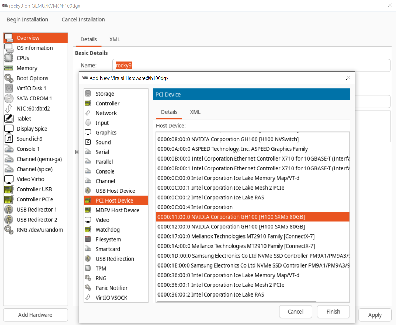Select host device 0000:11:00:0 NVIDIA H100 SXM5
396x325 pixels.
[253, 217]
